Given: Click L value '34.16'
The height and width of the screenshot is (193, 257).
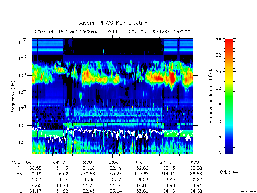Looking at the screenshot, I should pos(169,191).
